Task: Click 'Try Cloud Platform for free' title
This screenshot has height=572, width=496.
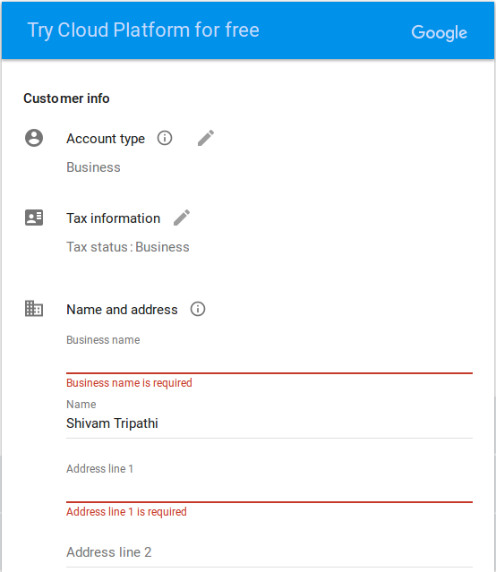Action: (x=143, y=30)
